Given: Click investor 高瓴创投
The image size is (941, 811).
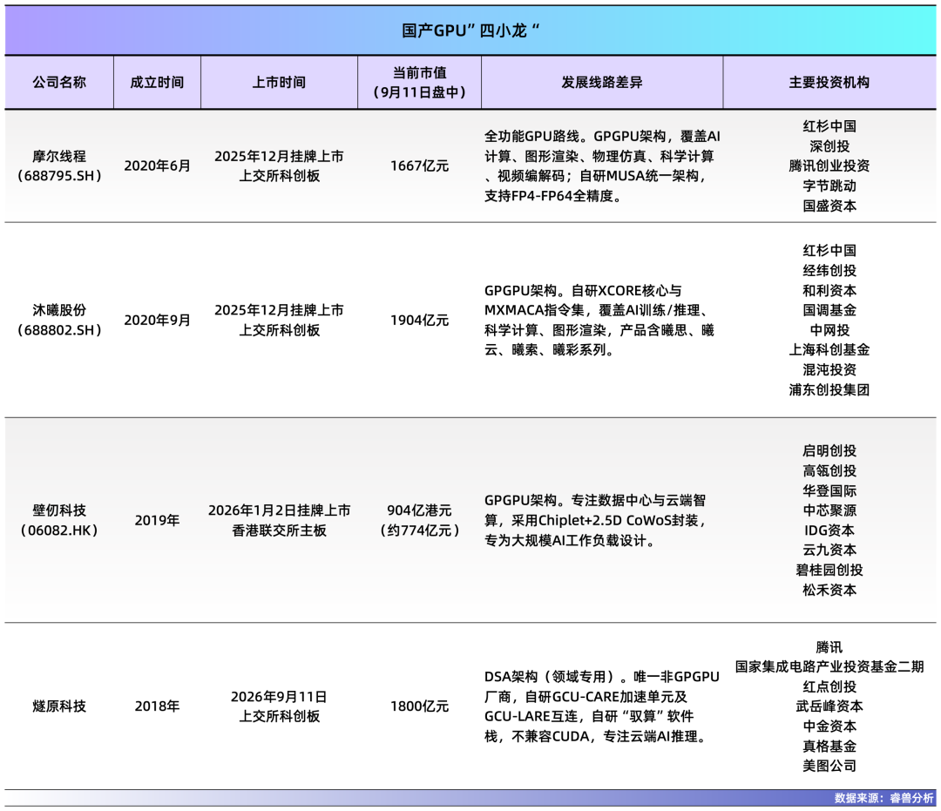Looking at the screenshot, I should tap(829, 471).
